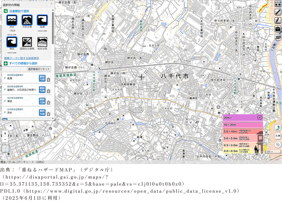Image resolution: width=282 pixels, height=204 pixels.
Task: Open the リスク検索 risk search
Action: click(278, 3)
